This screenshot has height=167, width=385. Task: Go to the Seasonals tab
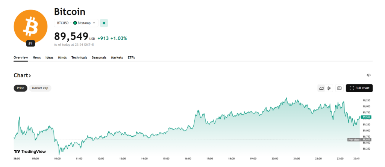point(99,57)
